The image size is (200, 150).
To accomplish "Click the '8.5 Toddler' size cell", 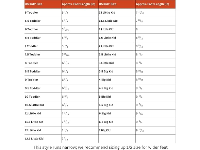I will (43, 71).
